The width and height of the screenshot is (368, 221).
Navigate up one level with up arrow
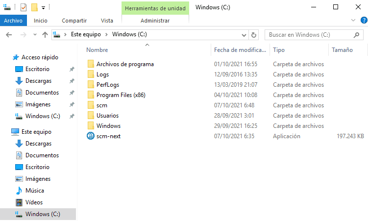tap(45, 35)
